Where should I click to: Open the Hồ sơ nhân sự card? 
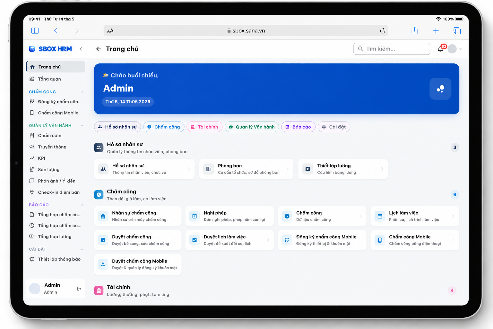pyautogui.click(x=144, y=169)
